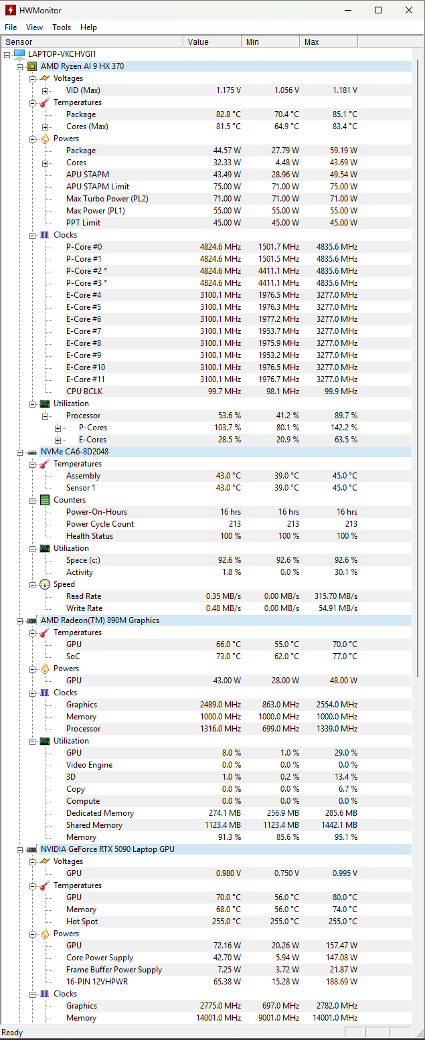Click the Radeon Temperatures thermometer icon
Image resolution: width=425 pixels, height=1040 pixels.
pyautogui.click(x=45, y=632)
